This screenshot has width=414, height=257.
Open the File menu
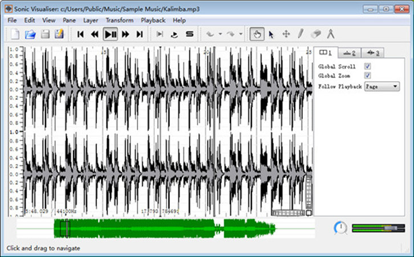(12, 21)
